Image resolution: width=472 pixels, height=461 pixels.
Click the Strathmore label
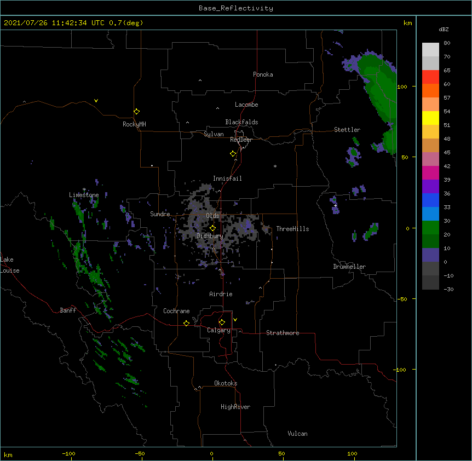click(283, 333)
